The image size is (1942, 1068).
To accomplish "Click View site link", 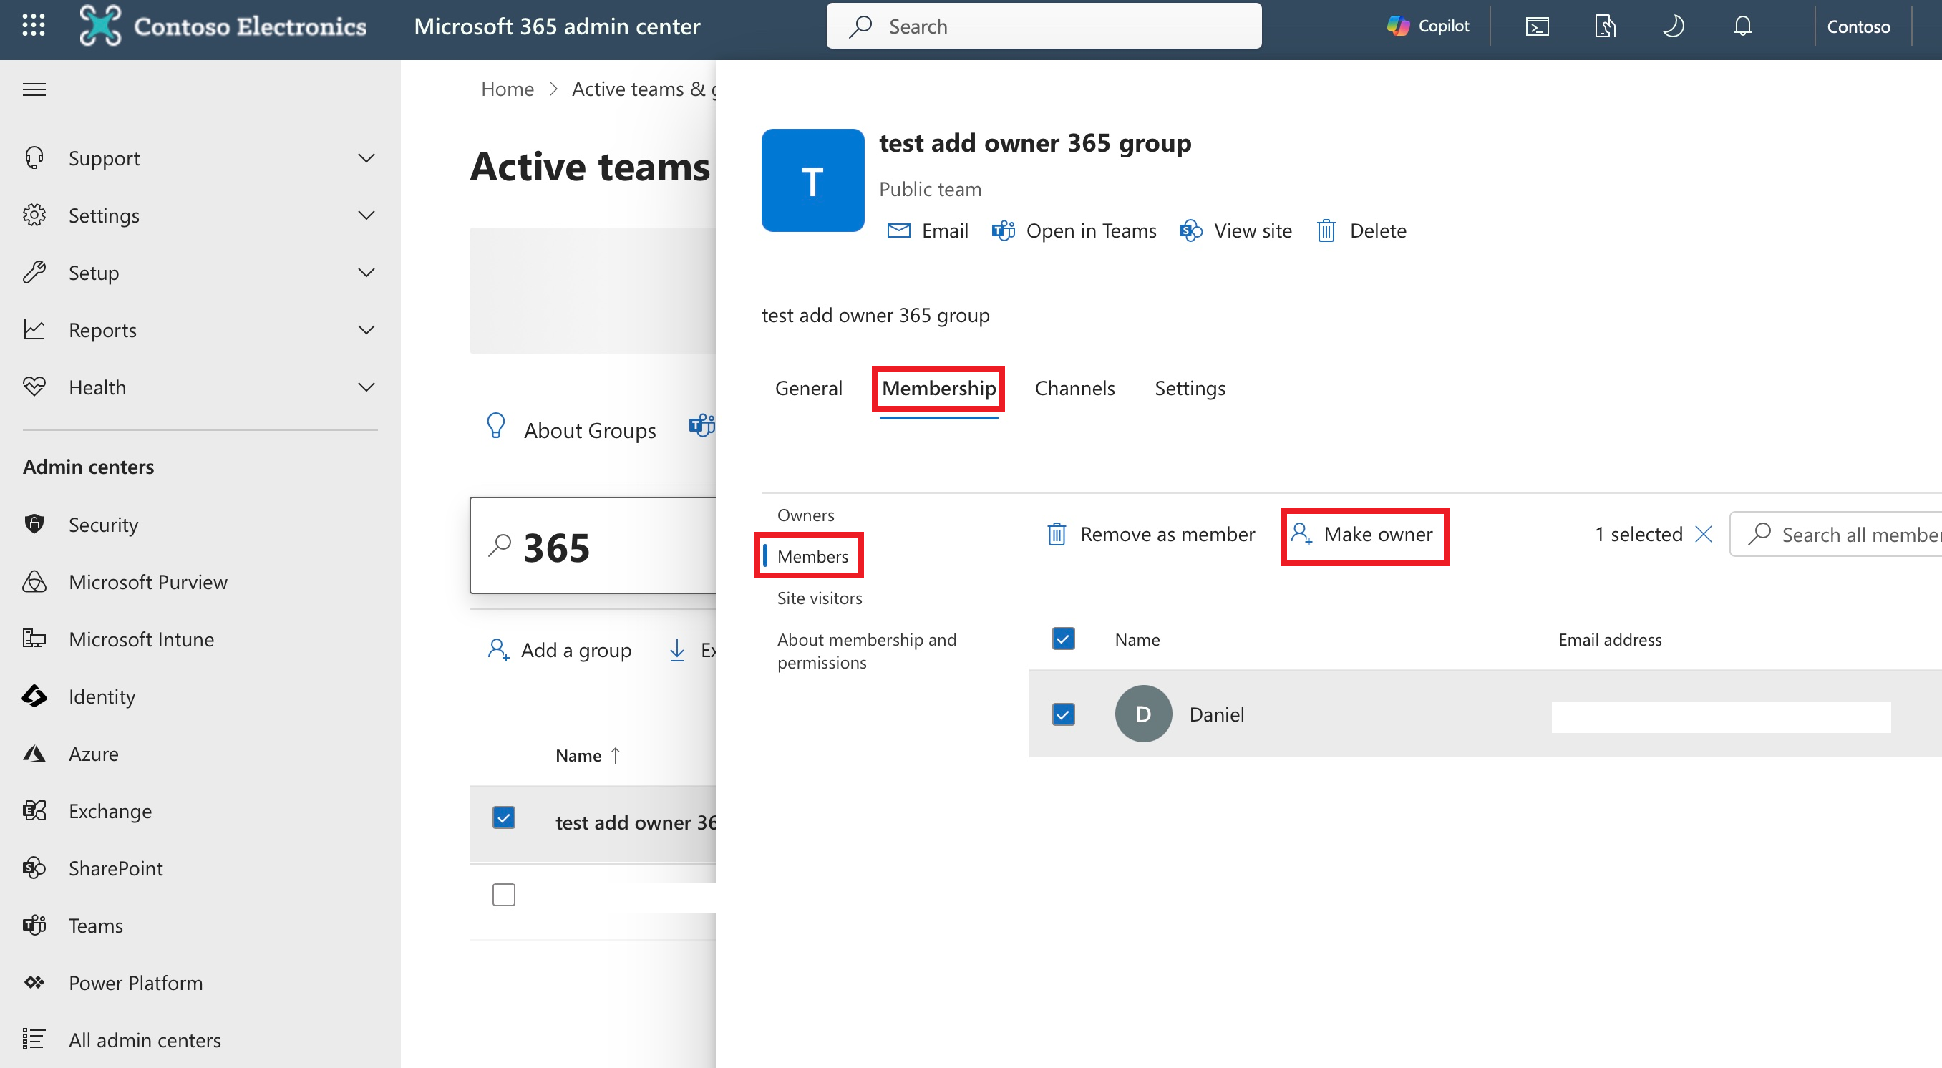I will [x=1235, y=230].
